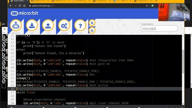Click the micro:bit logo
Screen dimensions: 192x108
pos(24,13)
